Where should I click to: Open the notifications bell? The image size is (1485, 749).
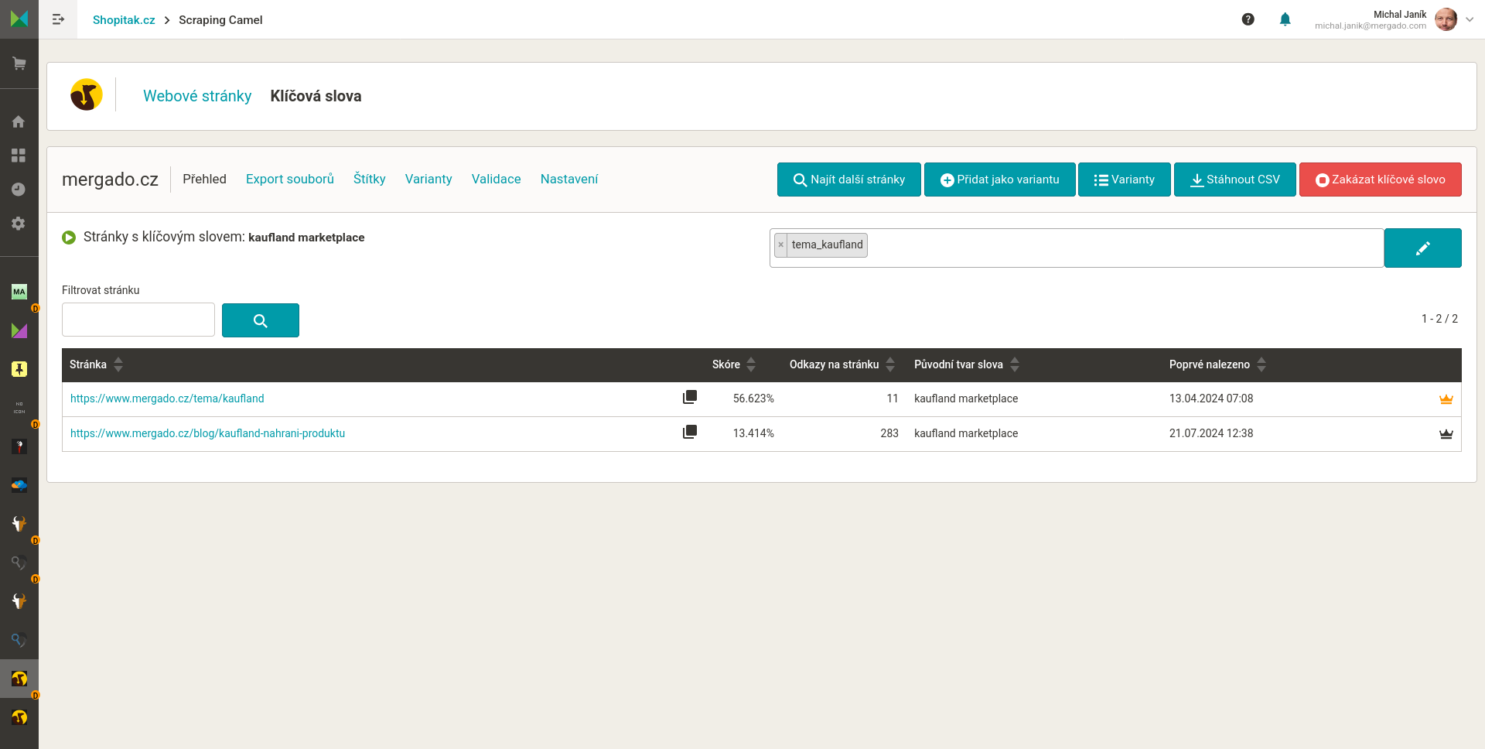coord(1285,19)
